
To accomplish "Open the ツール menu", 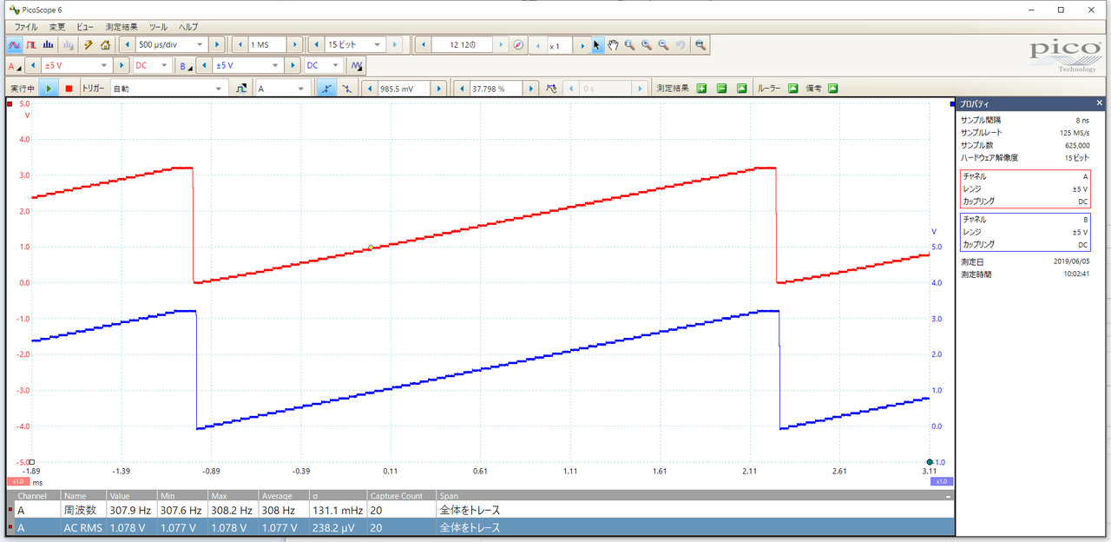I will tap(158, 27).
